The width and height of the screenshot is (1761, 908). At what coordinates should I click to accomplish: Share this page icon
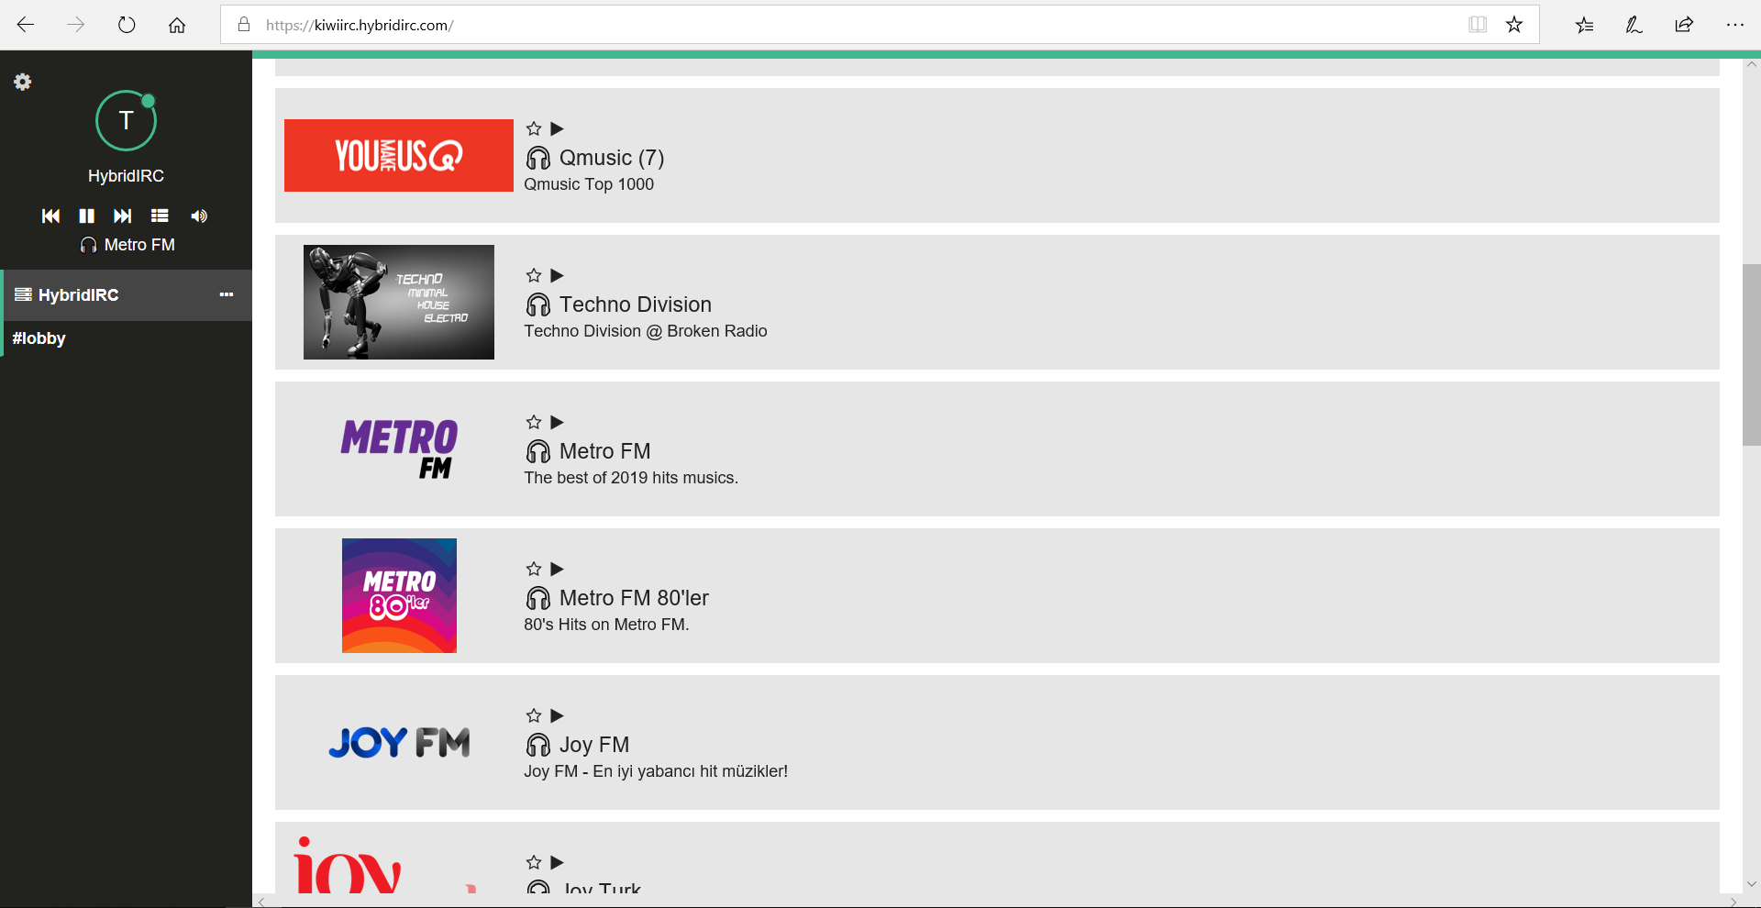click(x=1684, y=25)
